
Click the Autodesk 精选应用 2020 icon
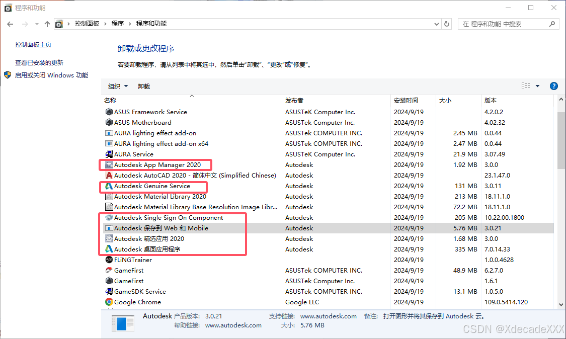pos(109,238)
